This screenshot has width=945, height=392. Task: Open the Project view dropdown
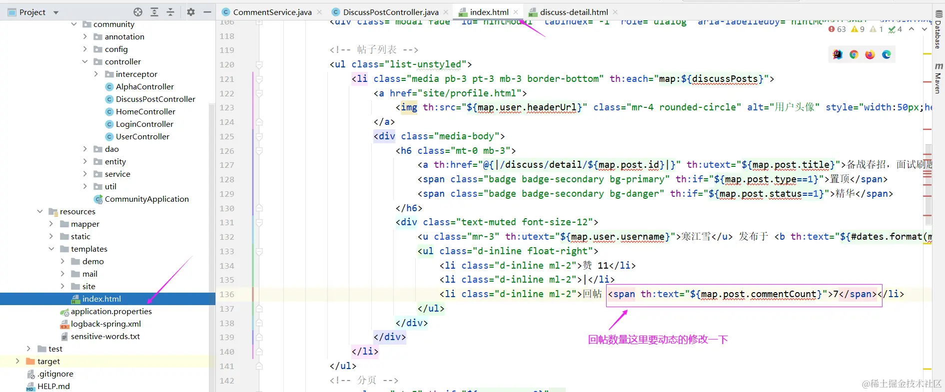click(56, 12)
